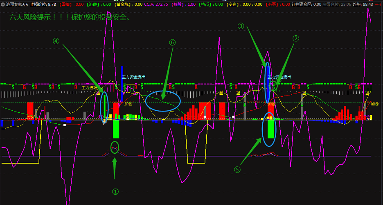Screen dimensions: 383x205
Task: Click the 加仓 label at the chart's right edge
Action: pyautogui.click(x=374, y=104)
